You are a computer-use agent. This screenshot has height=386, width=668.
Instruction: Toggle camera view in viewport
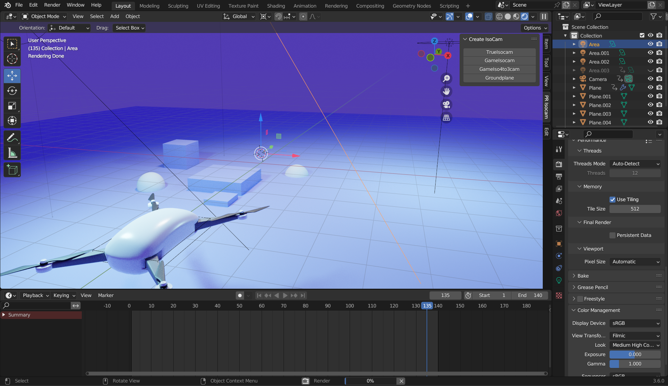pos(446,105)
